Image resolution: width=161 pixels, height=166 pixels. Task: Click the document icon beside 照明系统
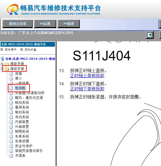click(11, 131)
